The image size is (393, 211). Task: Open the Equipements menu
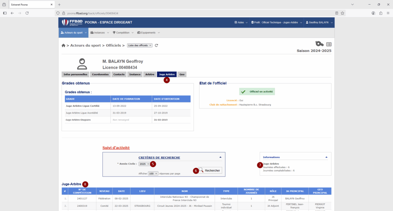coord(149,33)
